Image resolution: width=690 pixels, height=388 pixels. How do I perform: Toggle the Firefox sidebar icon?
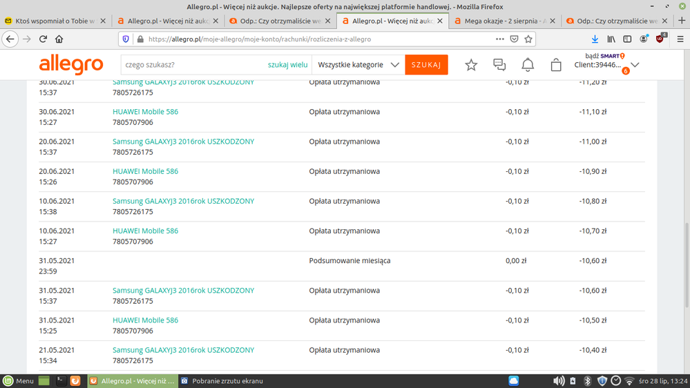[628, 39]
